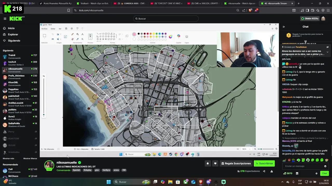
Task: Click the Kick logo in the header
Action: click(x=17, y=19)
